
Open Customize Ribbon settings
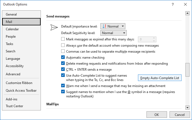(x=21, y=83)
